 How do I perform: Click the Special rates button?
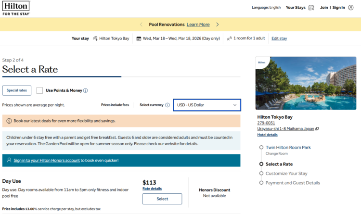click(x=17, y=90)
